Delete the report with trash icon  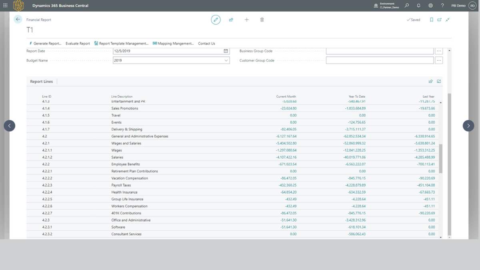coord(262,20)
